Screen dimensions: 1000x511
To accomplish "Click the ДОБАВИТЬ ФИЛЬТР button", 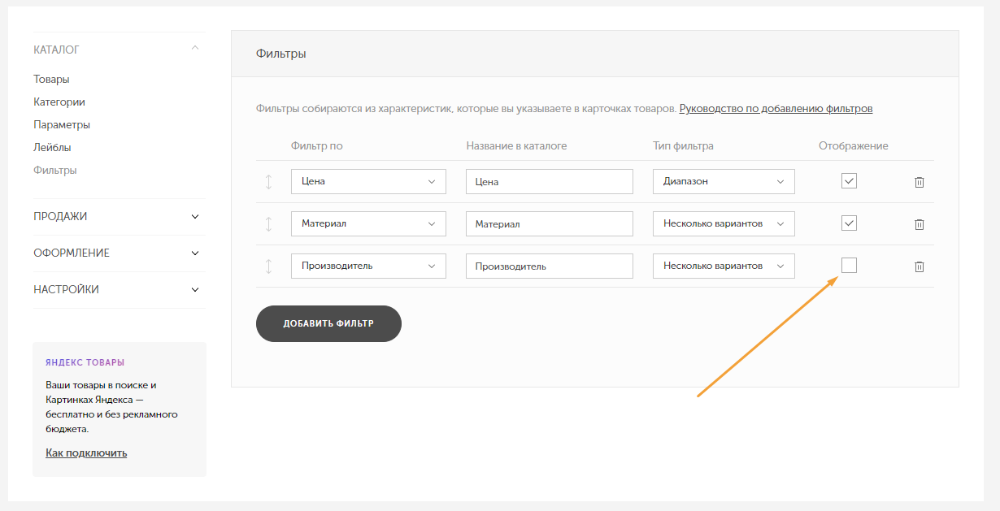I will coord(328,323).
